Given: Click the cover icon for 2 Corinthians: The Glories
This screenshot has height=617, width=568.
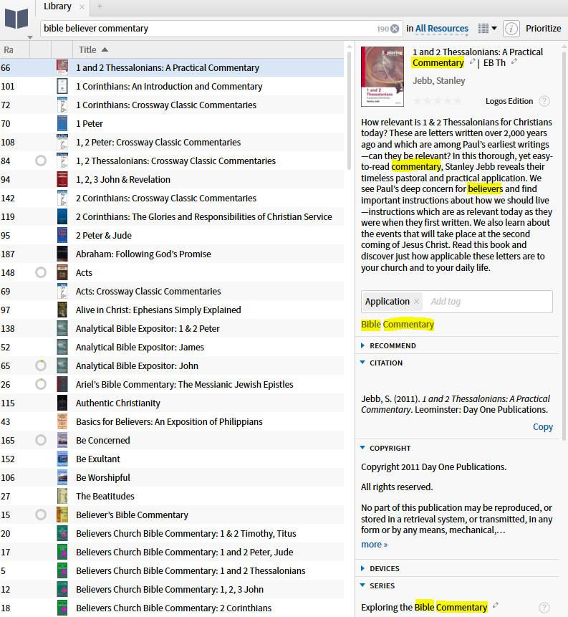Looking at the screenshot, I should click(x=62, y=217).
